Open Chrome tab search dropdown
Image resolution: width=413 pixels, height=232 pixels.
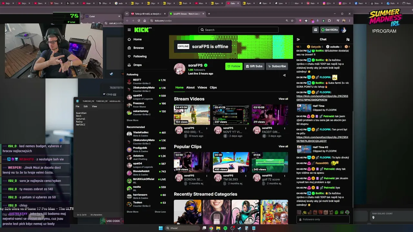pyautogui.click(x=127, y=14)
